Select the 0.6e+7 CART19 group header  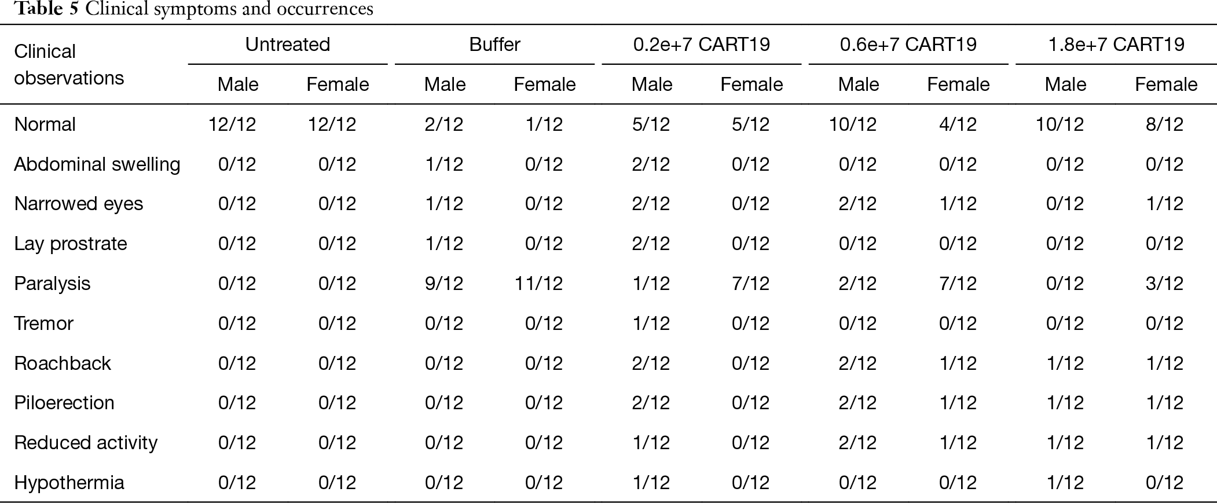click(908, 45)
